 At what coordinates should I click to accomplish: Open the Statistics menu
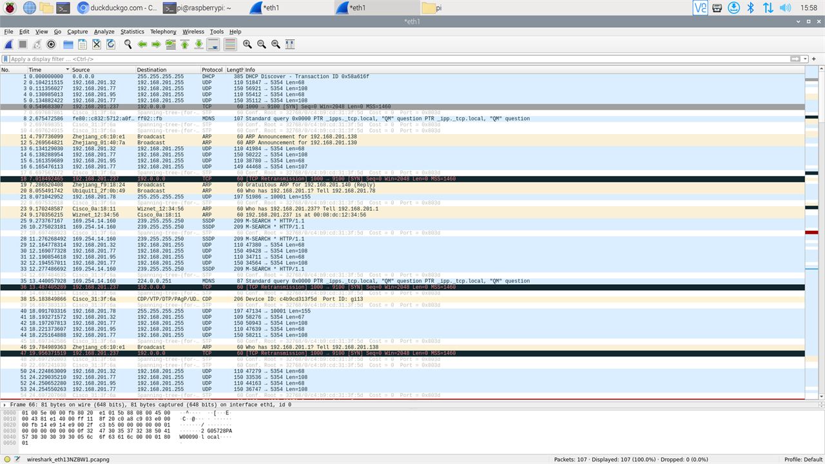(x=132, y=32)
